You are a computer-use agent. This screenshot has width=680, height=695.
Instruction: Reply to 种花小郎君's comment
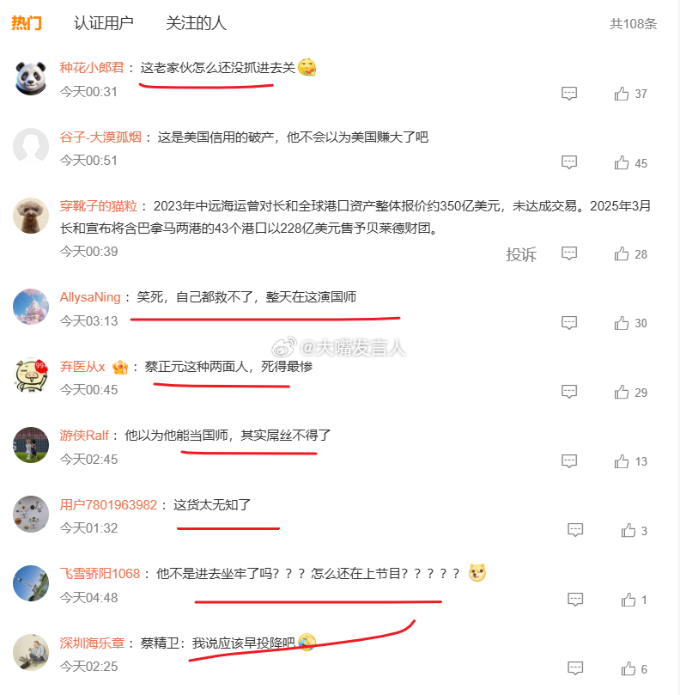pos(569,94)
